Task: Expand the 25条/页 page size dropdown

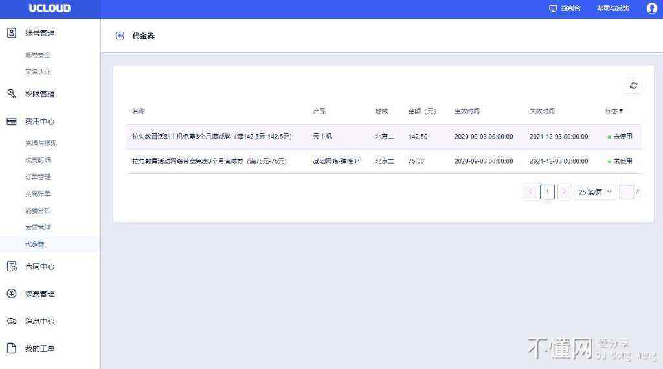Action: coord(595,192)
